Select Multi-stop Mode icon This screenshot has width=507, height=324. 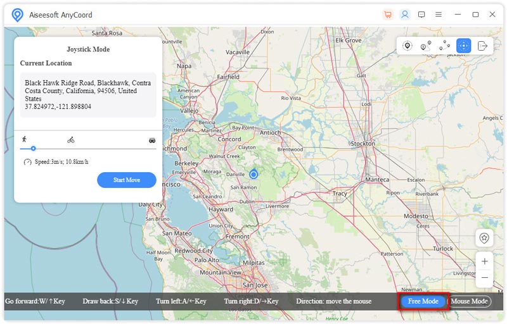pyautogui.click(x=445, y=46)
